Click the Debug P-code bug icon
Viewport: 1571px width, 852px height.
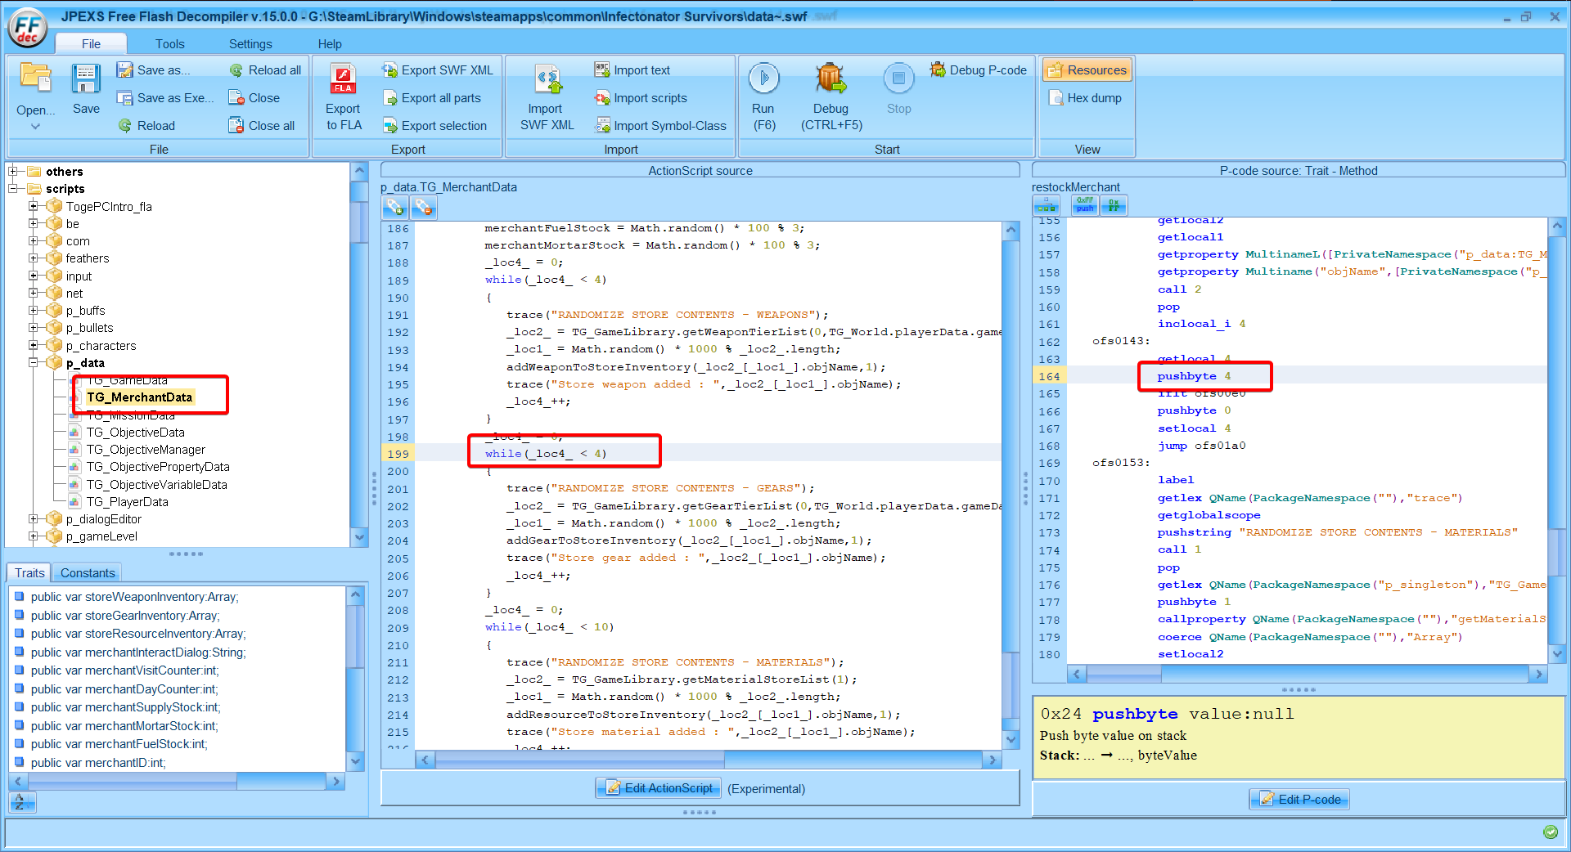(x=938, y=70)
